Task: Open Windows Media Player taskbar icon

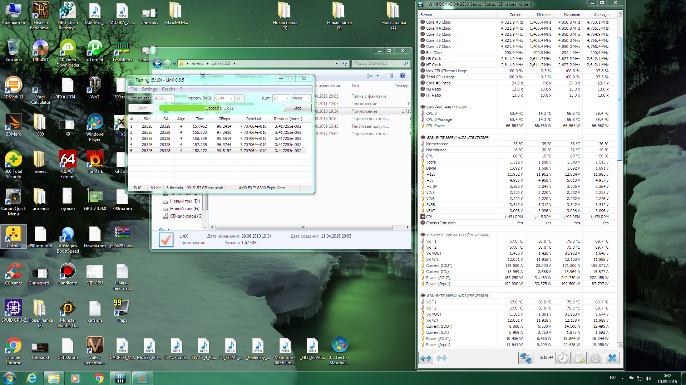Action: (x=75, y=378)
